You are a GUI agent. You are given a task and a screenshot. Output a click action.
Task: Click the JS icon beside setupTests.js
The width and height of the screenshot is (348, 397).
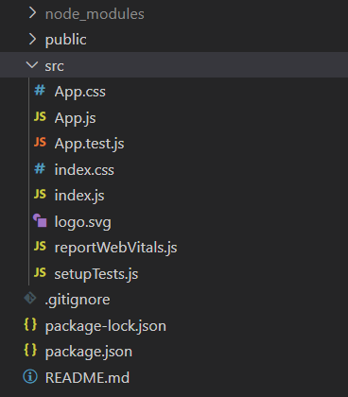point(40,272)
